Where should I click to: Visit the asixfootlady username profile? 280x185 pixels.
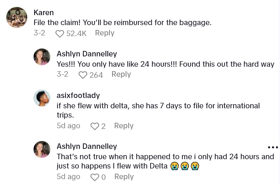78,95
